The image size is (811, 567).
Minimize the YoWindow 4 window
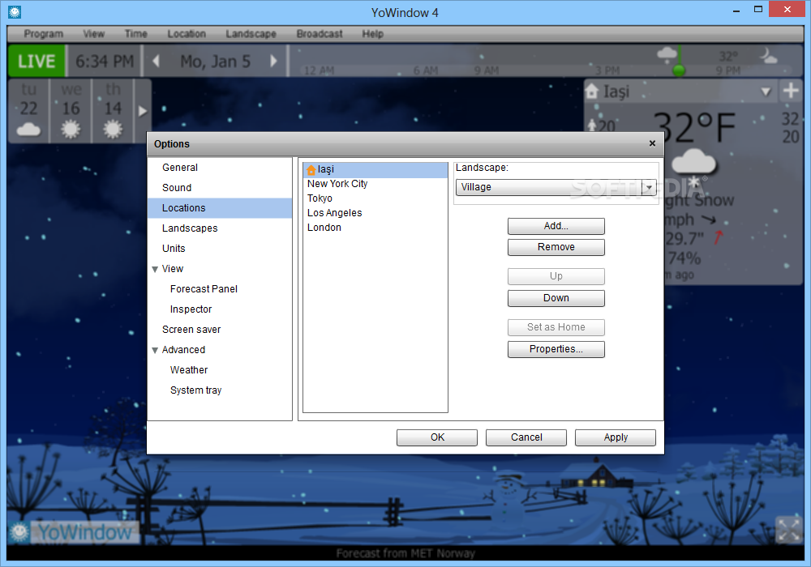tap(736, 10)
